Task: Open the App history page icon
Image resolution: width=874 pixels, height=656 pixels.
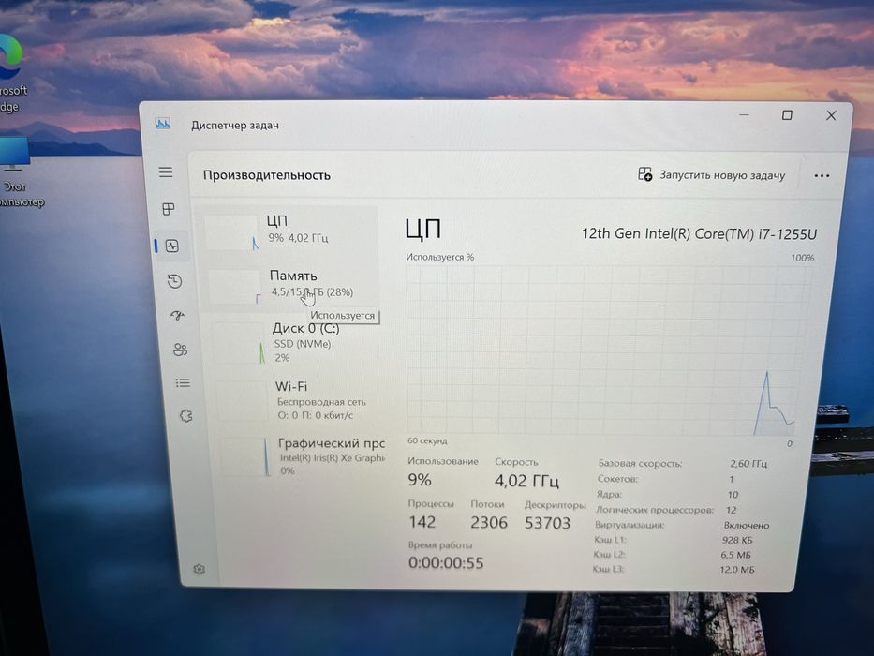Action: coord(174,281)
